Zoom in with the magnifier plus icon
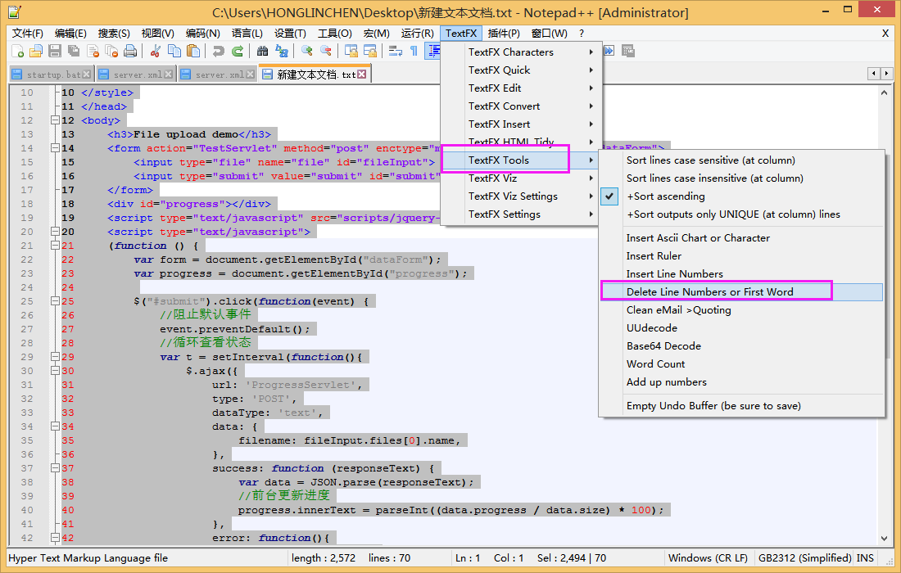The height and width of the screenshot is (573, 901). click(x=307, y=51)
